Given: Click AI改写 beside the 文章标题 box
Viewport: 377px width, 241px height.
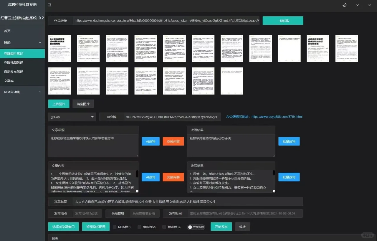Looking at the screenshot, I should [x=151, y=141].
